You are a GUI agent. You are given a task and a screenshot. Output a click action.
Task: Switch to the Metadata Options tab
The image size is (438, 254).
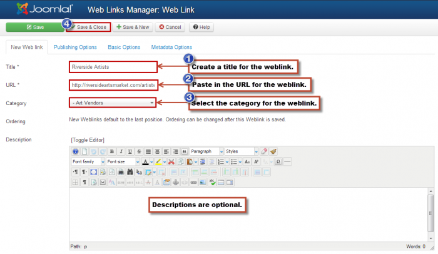tap(171, 47)
